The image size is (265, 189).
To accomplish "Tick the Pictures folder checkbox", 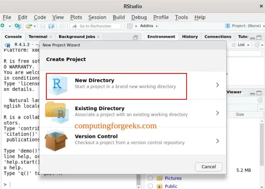I will (x=150, y=178).
